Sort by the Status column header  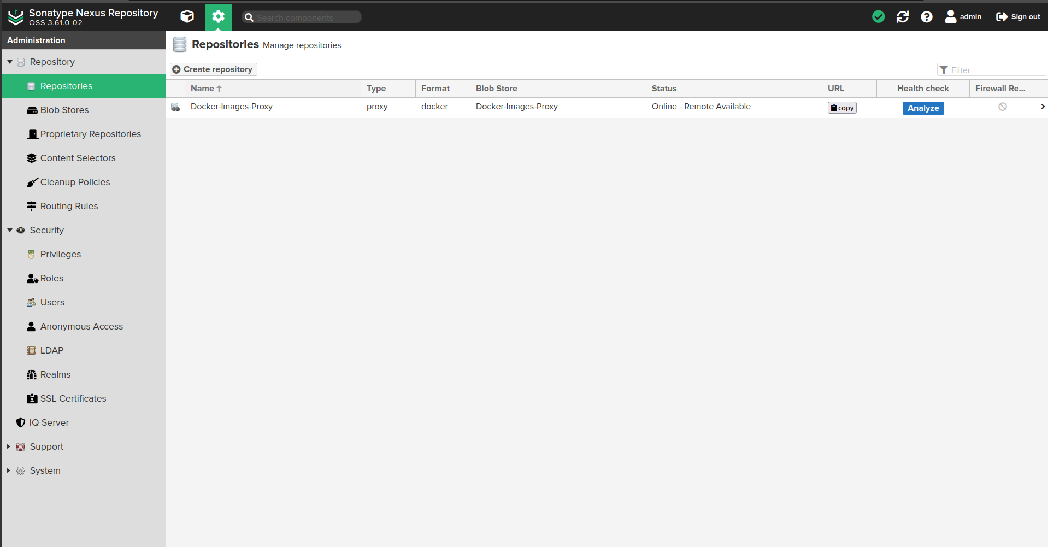pyautogui.click(x=734, y=89)
